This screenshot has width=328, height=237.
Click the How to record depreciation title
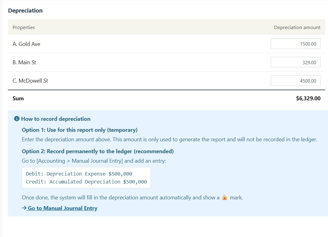click(56, 119)
